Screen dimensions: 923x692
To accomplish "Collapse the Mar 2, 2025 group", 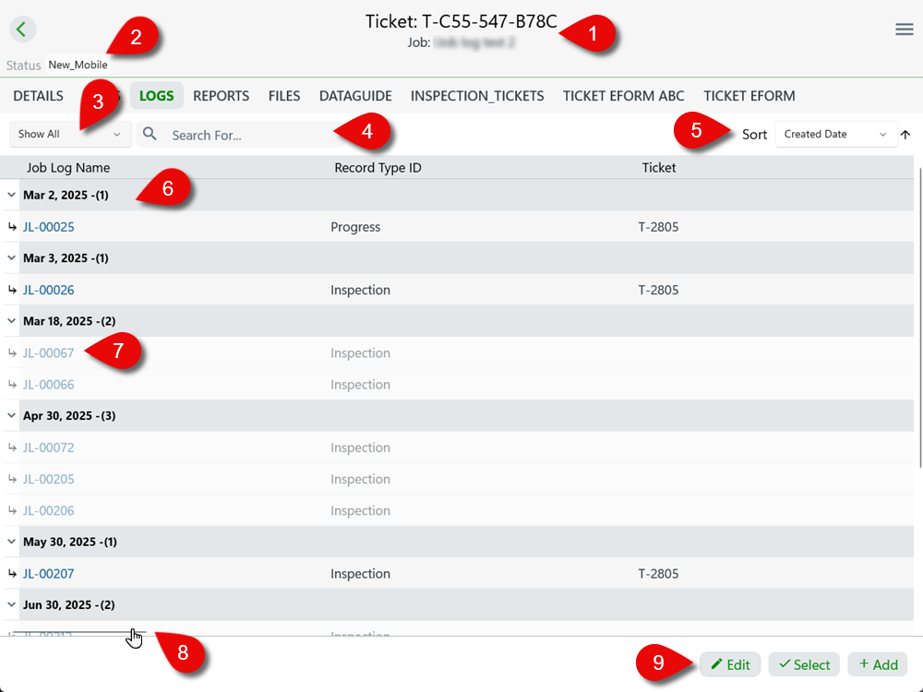I will [11, 195].
